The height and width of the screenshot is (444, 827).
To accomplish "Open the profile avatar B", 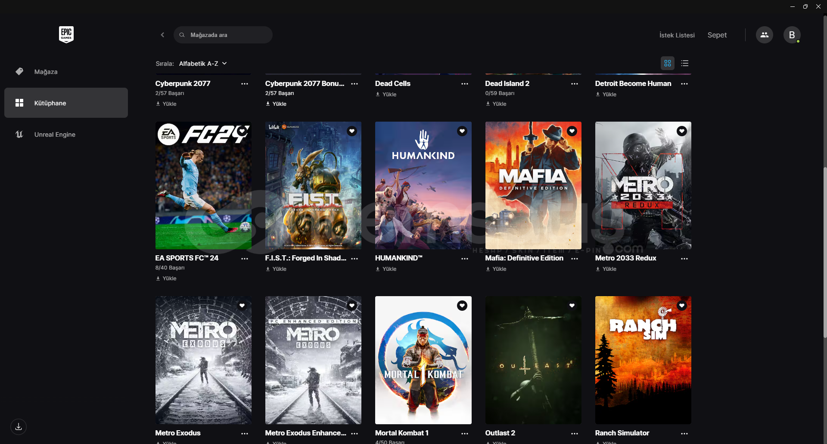I will coord(792,35).
